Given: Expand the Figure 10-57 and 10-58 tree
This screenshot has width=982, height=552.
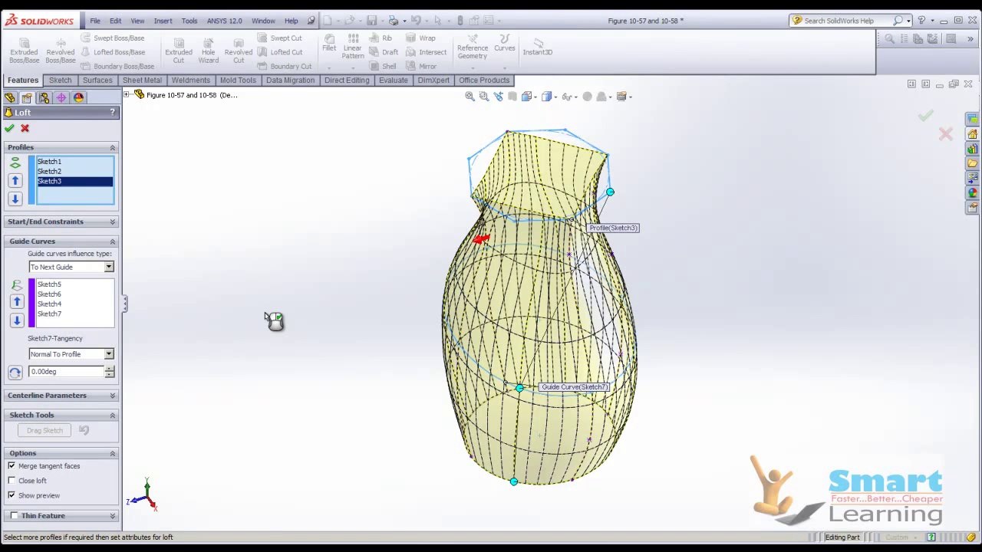Looking at the screenshot, I should [127, 95].
